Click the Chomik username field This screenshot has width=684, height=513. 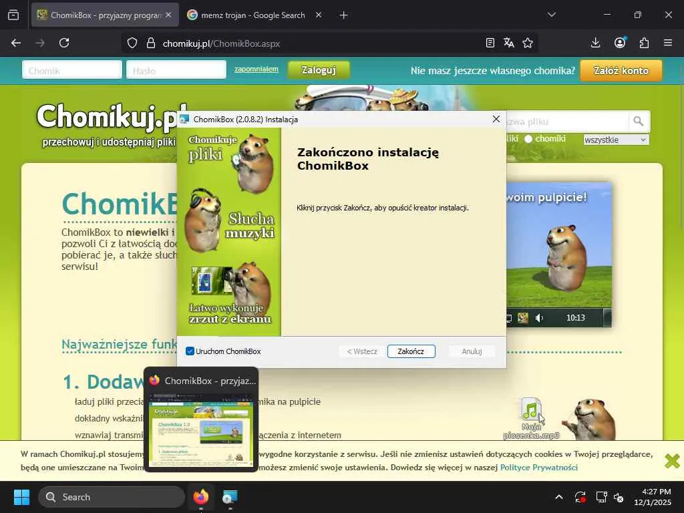tap(72, 69)
